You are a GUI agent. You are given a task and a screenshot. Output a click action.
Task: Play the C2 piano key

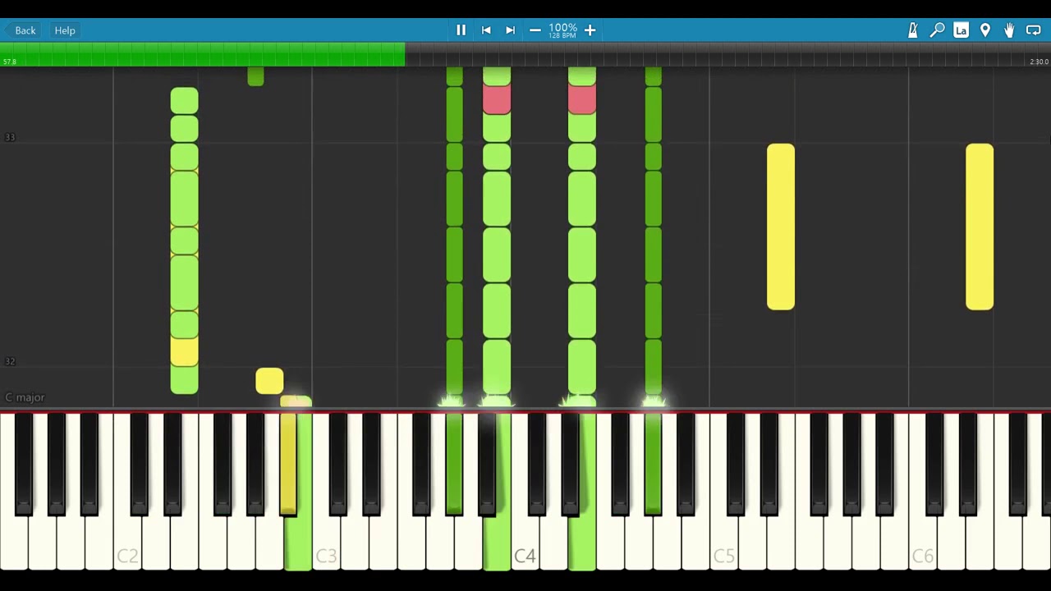(127, 542)
